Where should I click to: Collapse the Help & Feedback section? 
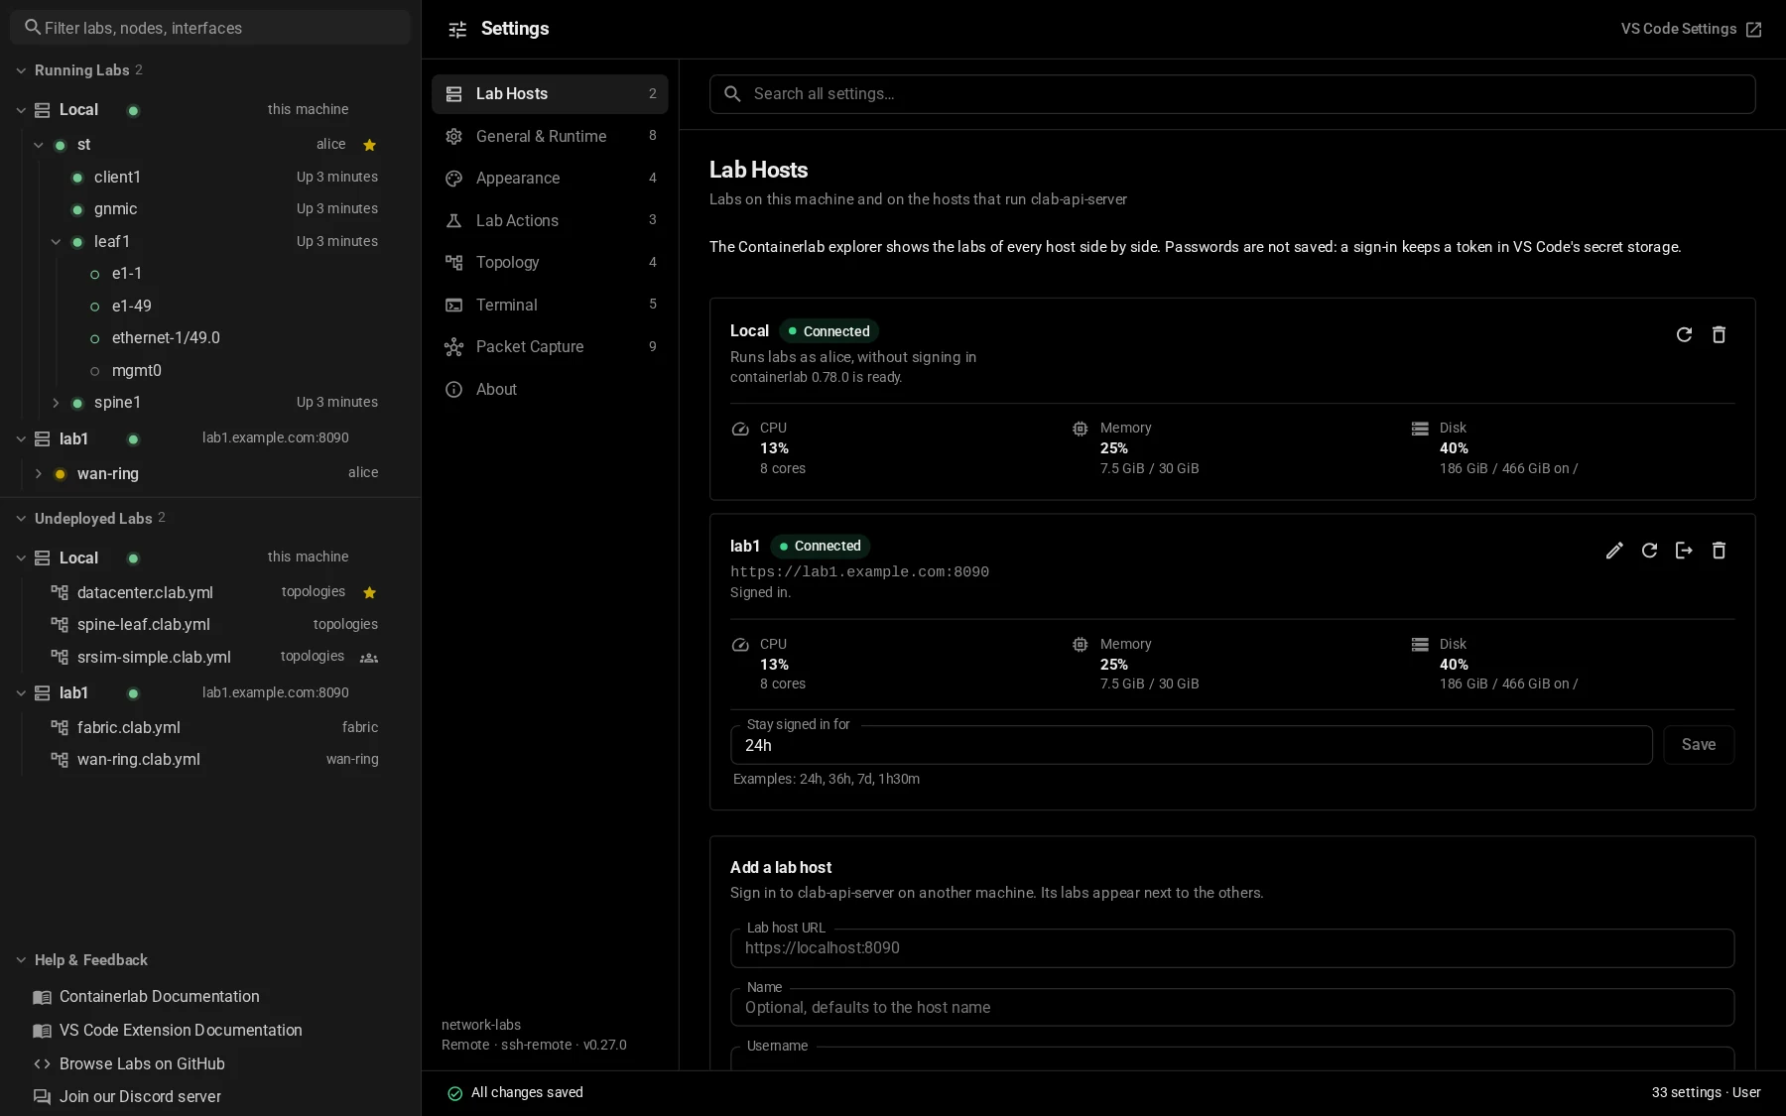(x=21, y=960)
